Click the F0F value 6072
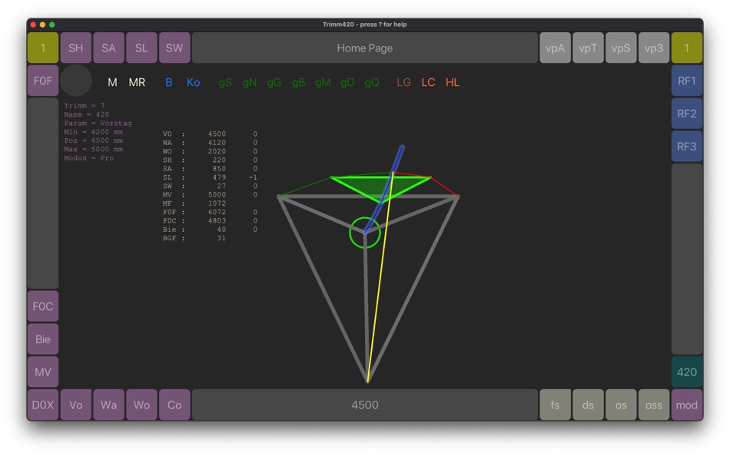 click(x=217, y=212)
